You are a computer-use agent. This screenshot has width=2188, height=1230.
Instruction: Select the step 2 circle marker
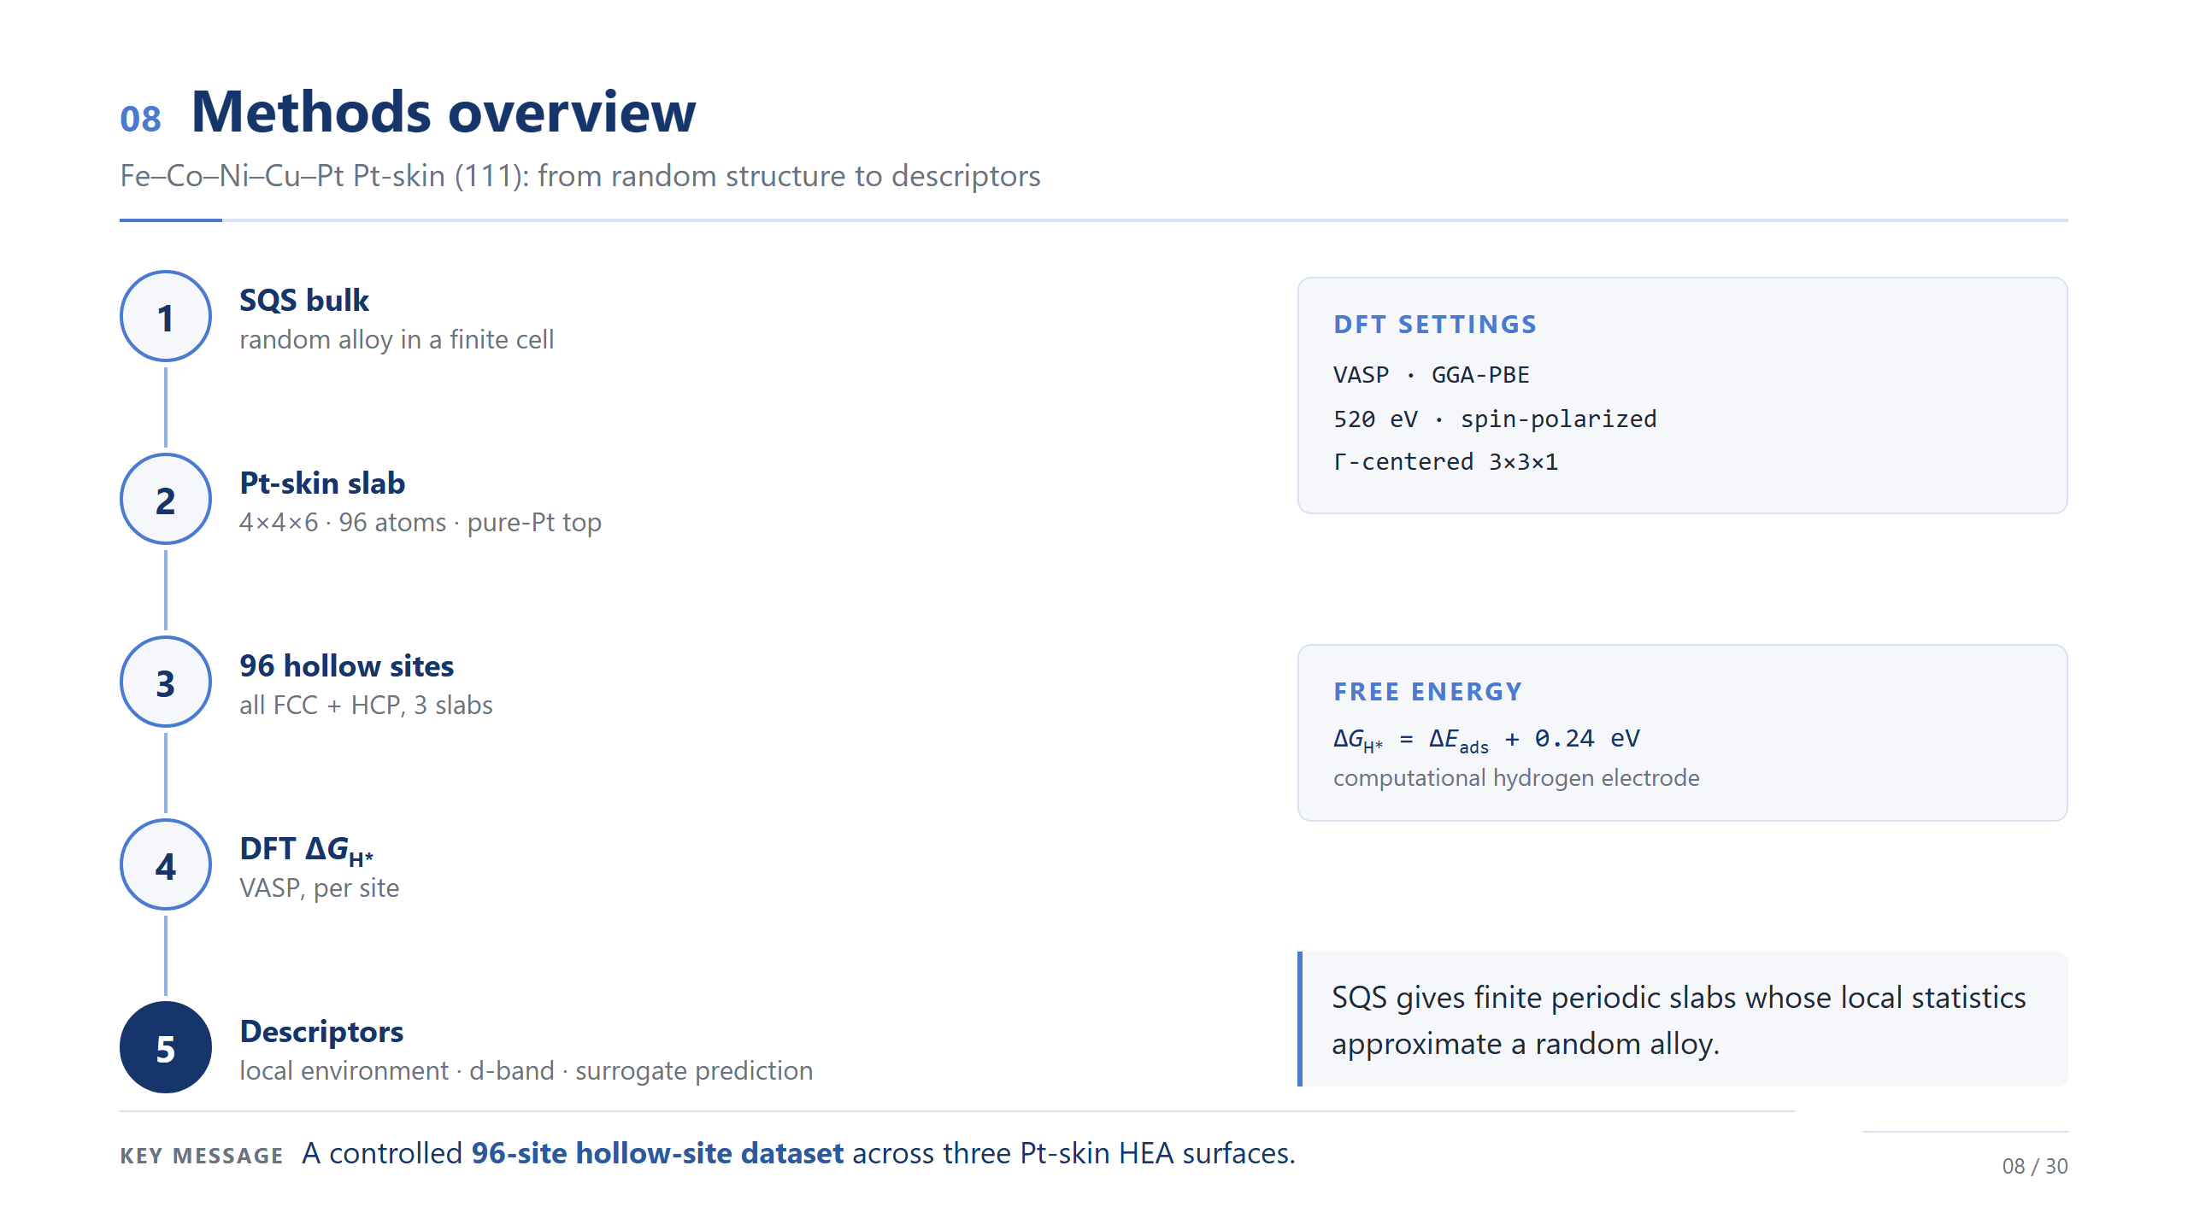[x=166, y=500]
